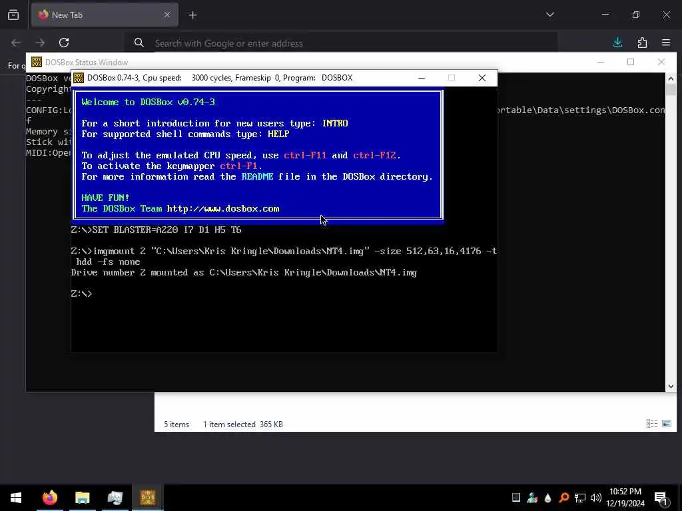Click the INTRO keyword in welcome banner
Viewport: 682px width, 511px height.
click(335, 123)
